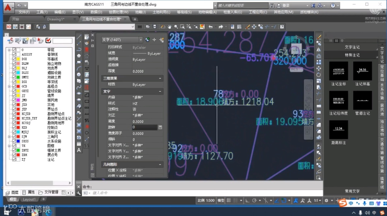Select the multiline text A tool

[79, 150]
